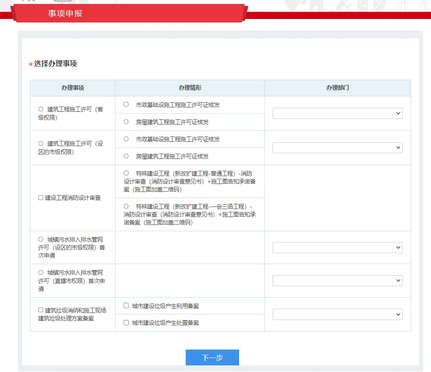431x372 pixels.
Task: Enable 城市建设垃圾产生利用备案 checkbox
Action: pos(126,306)
